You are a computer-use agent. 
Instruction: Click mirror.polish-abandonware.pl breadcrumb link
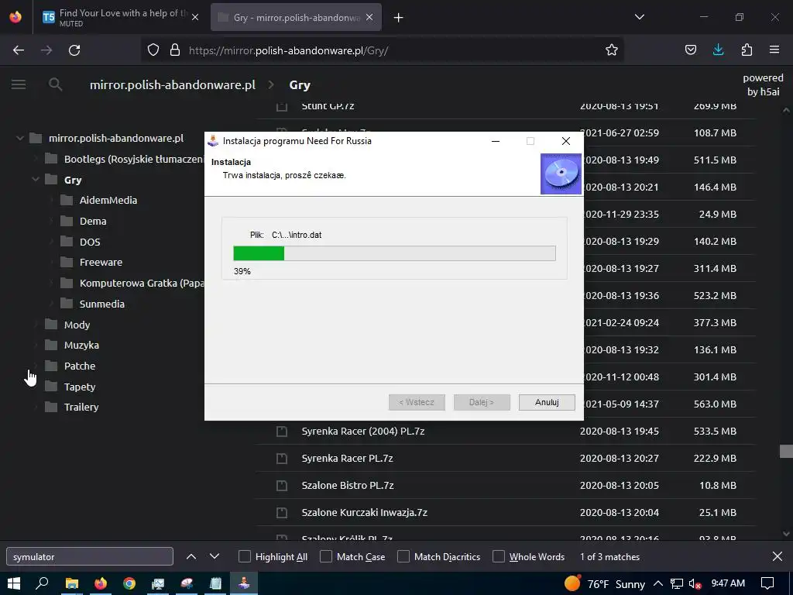click(x=173, y=84)
